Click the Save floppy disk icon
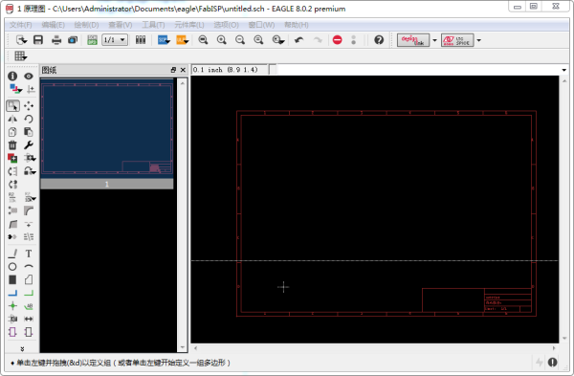The width and height of the screenshot is (574, 376). 38,40
